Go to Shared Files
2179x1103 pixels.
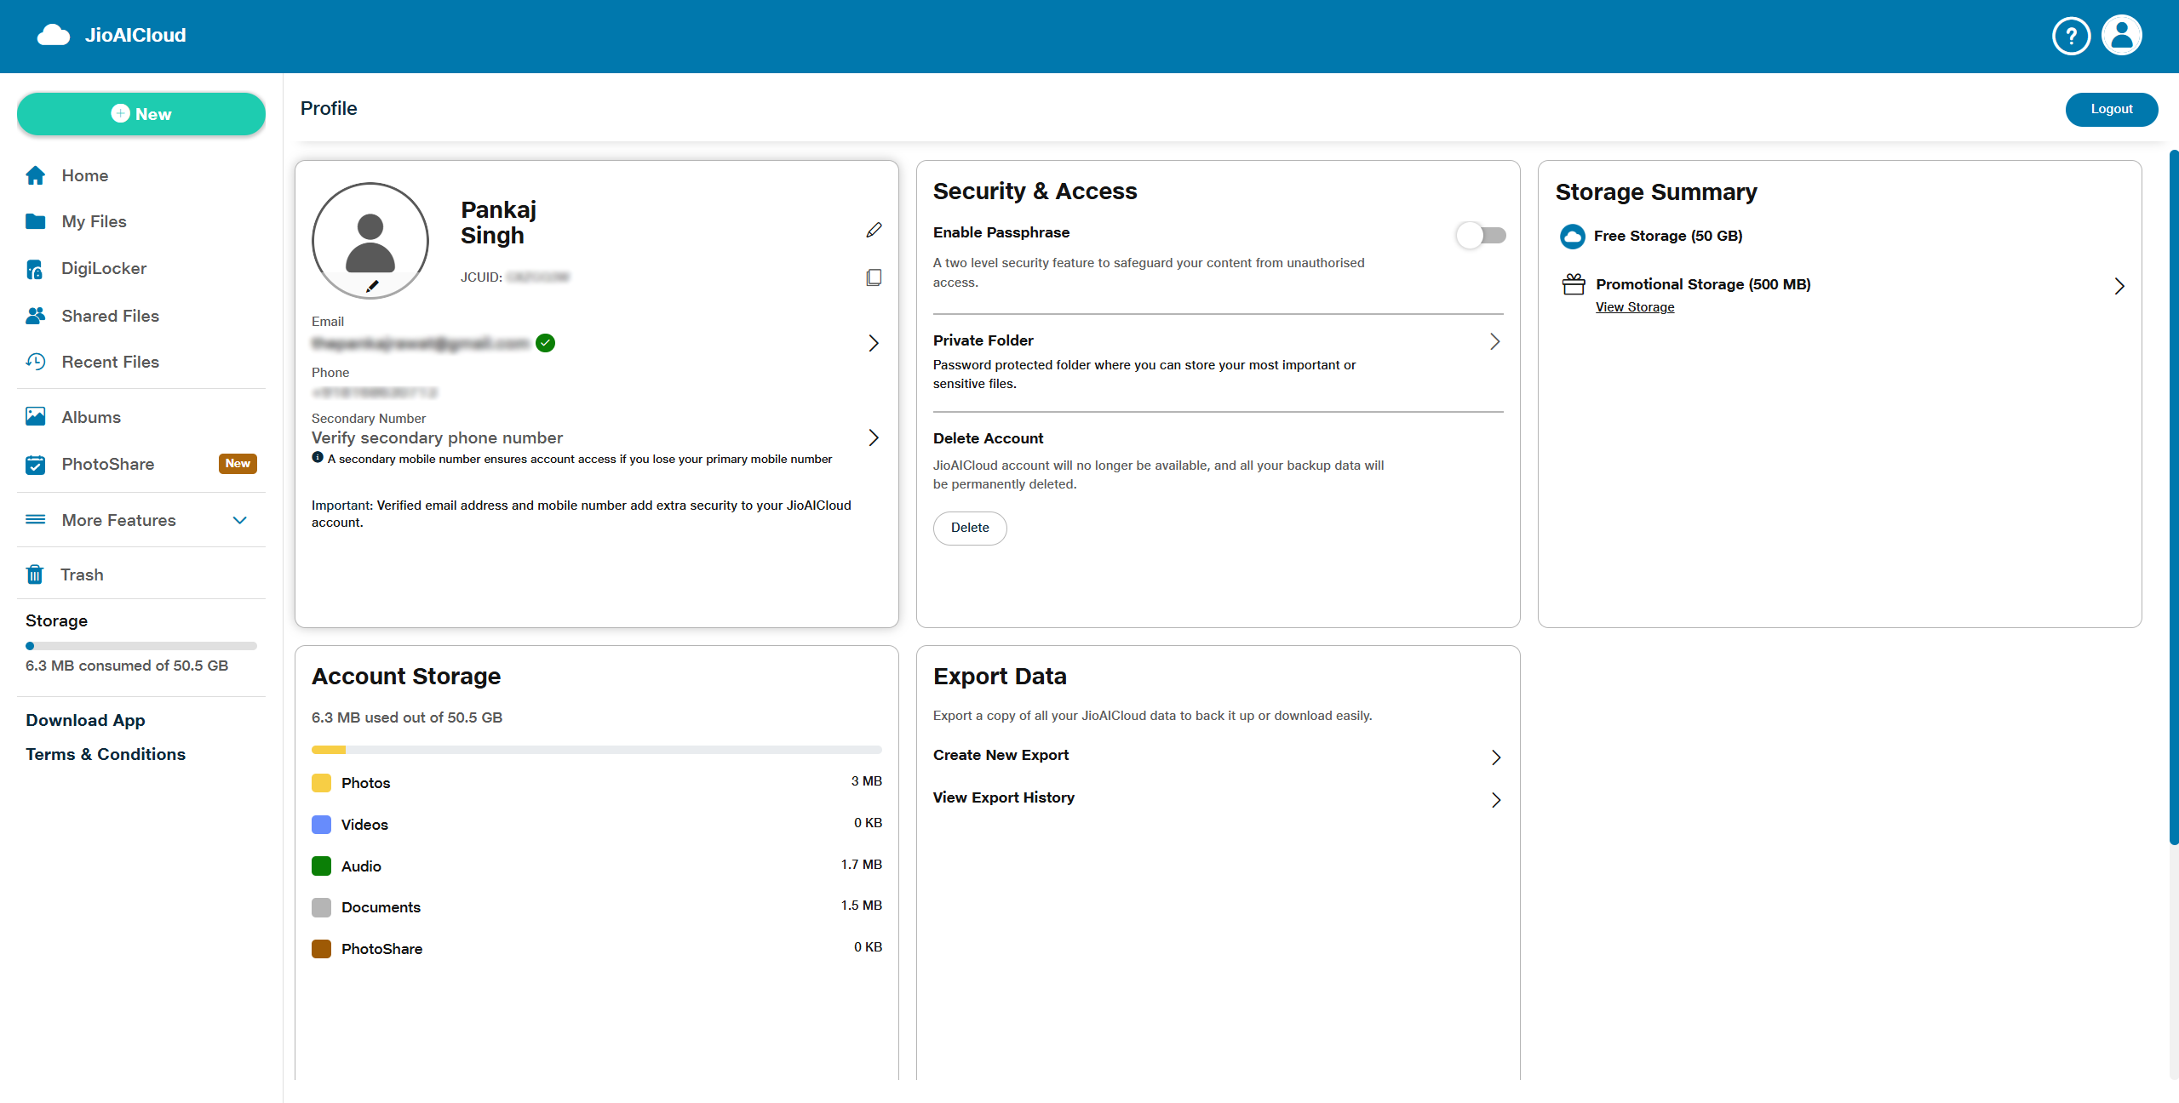click(x=110, y=316)
